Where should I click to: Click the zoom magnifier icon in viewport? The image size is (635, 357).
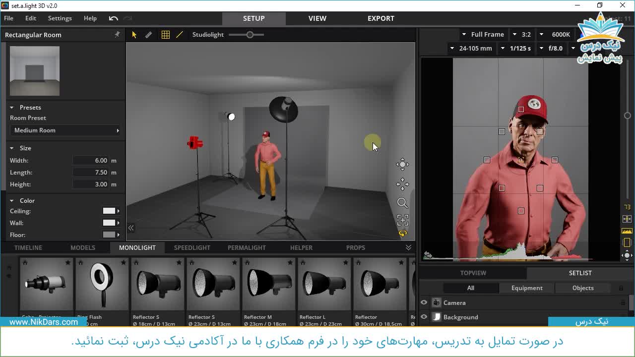(x=402, y=203)
